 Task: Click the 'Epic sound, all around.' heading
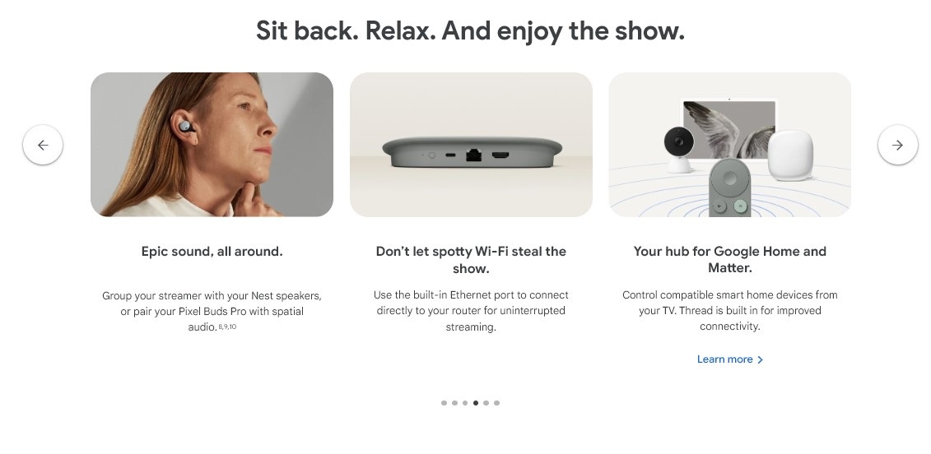pos(212,252)
